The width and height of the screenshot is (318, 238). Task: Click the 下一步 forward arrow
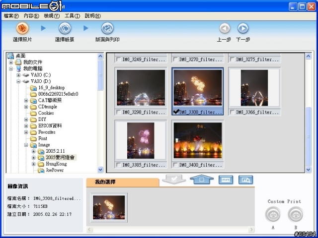[243, 28]
